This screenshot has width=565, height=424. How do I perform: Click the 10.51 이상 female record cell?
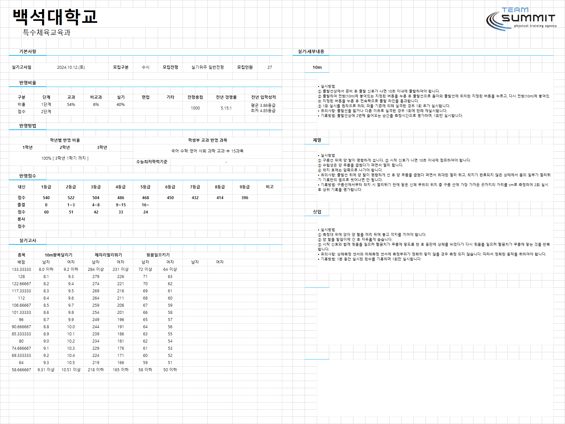point(71,370)
